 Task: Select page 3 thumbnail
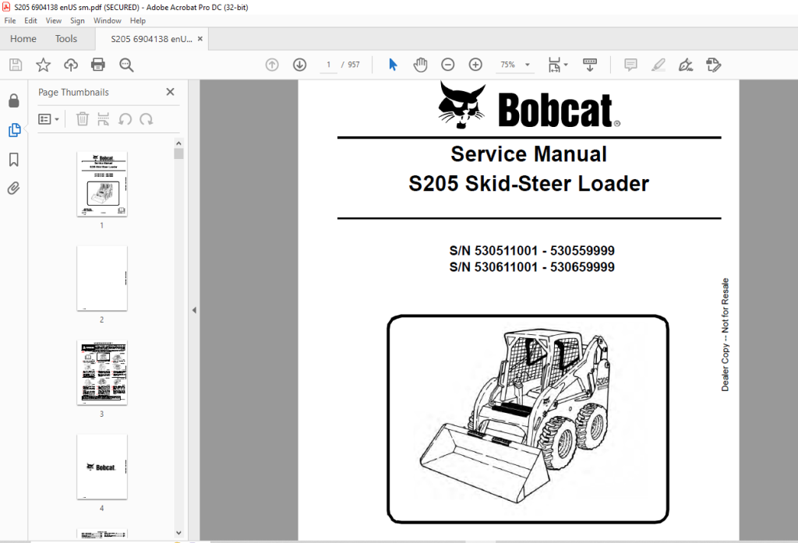pos(102,372)
